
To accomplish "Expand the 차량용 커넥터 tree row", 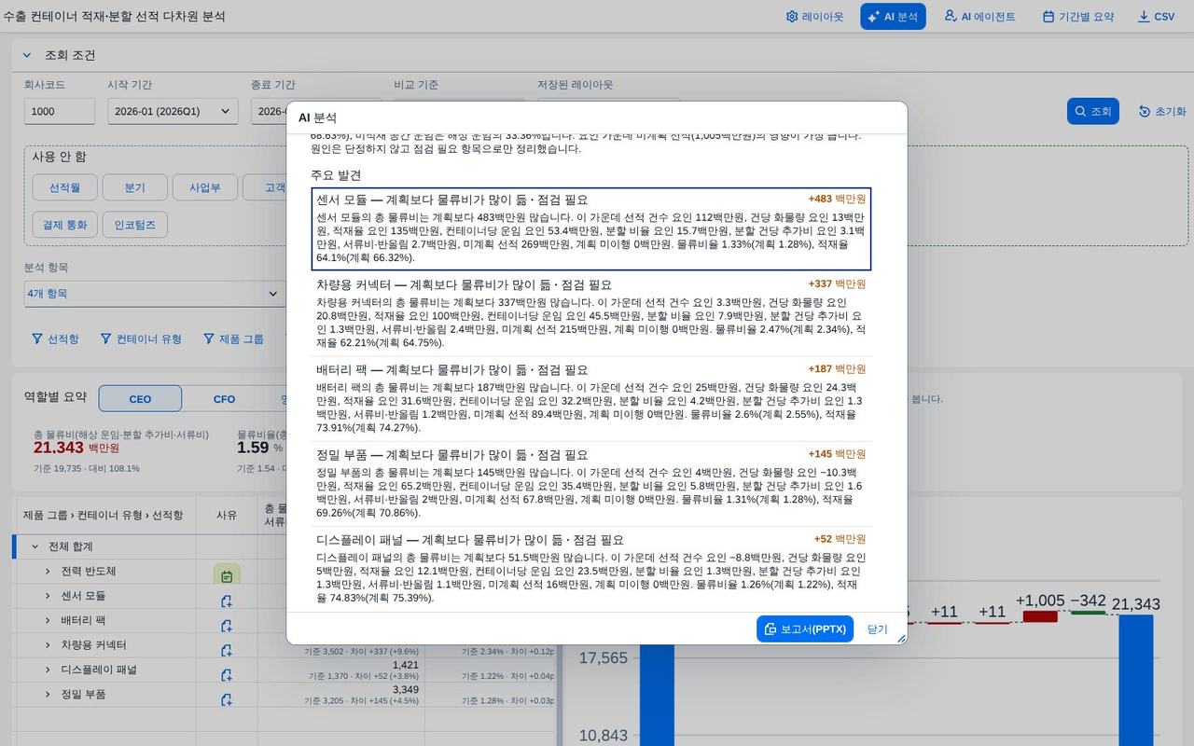I will [x=48, y=644].
